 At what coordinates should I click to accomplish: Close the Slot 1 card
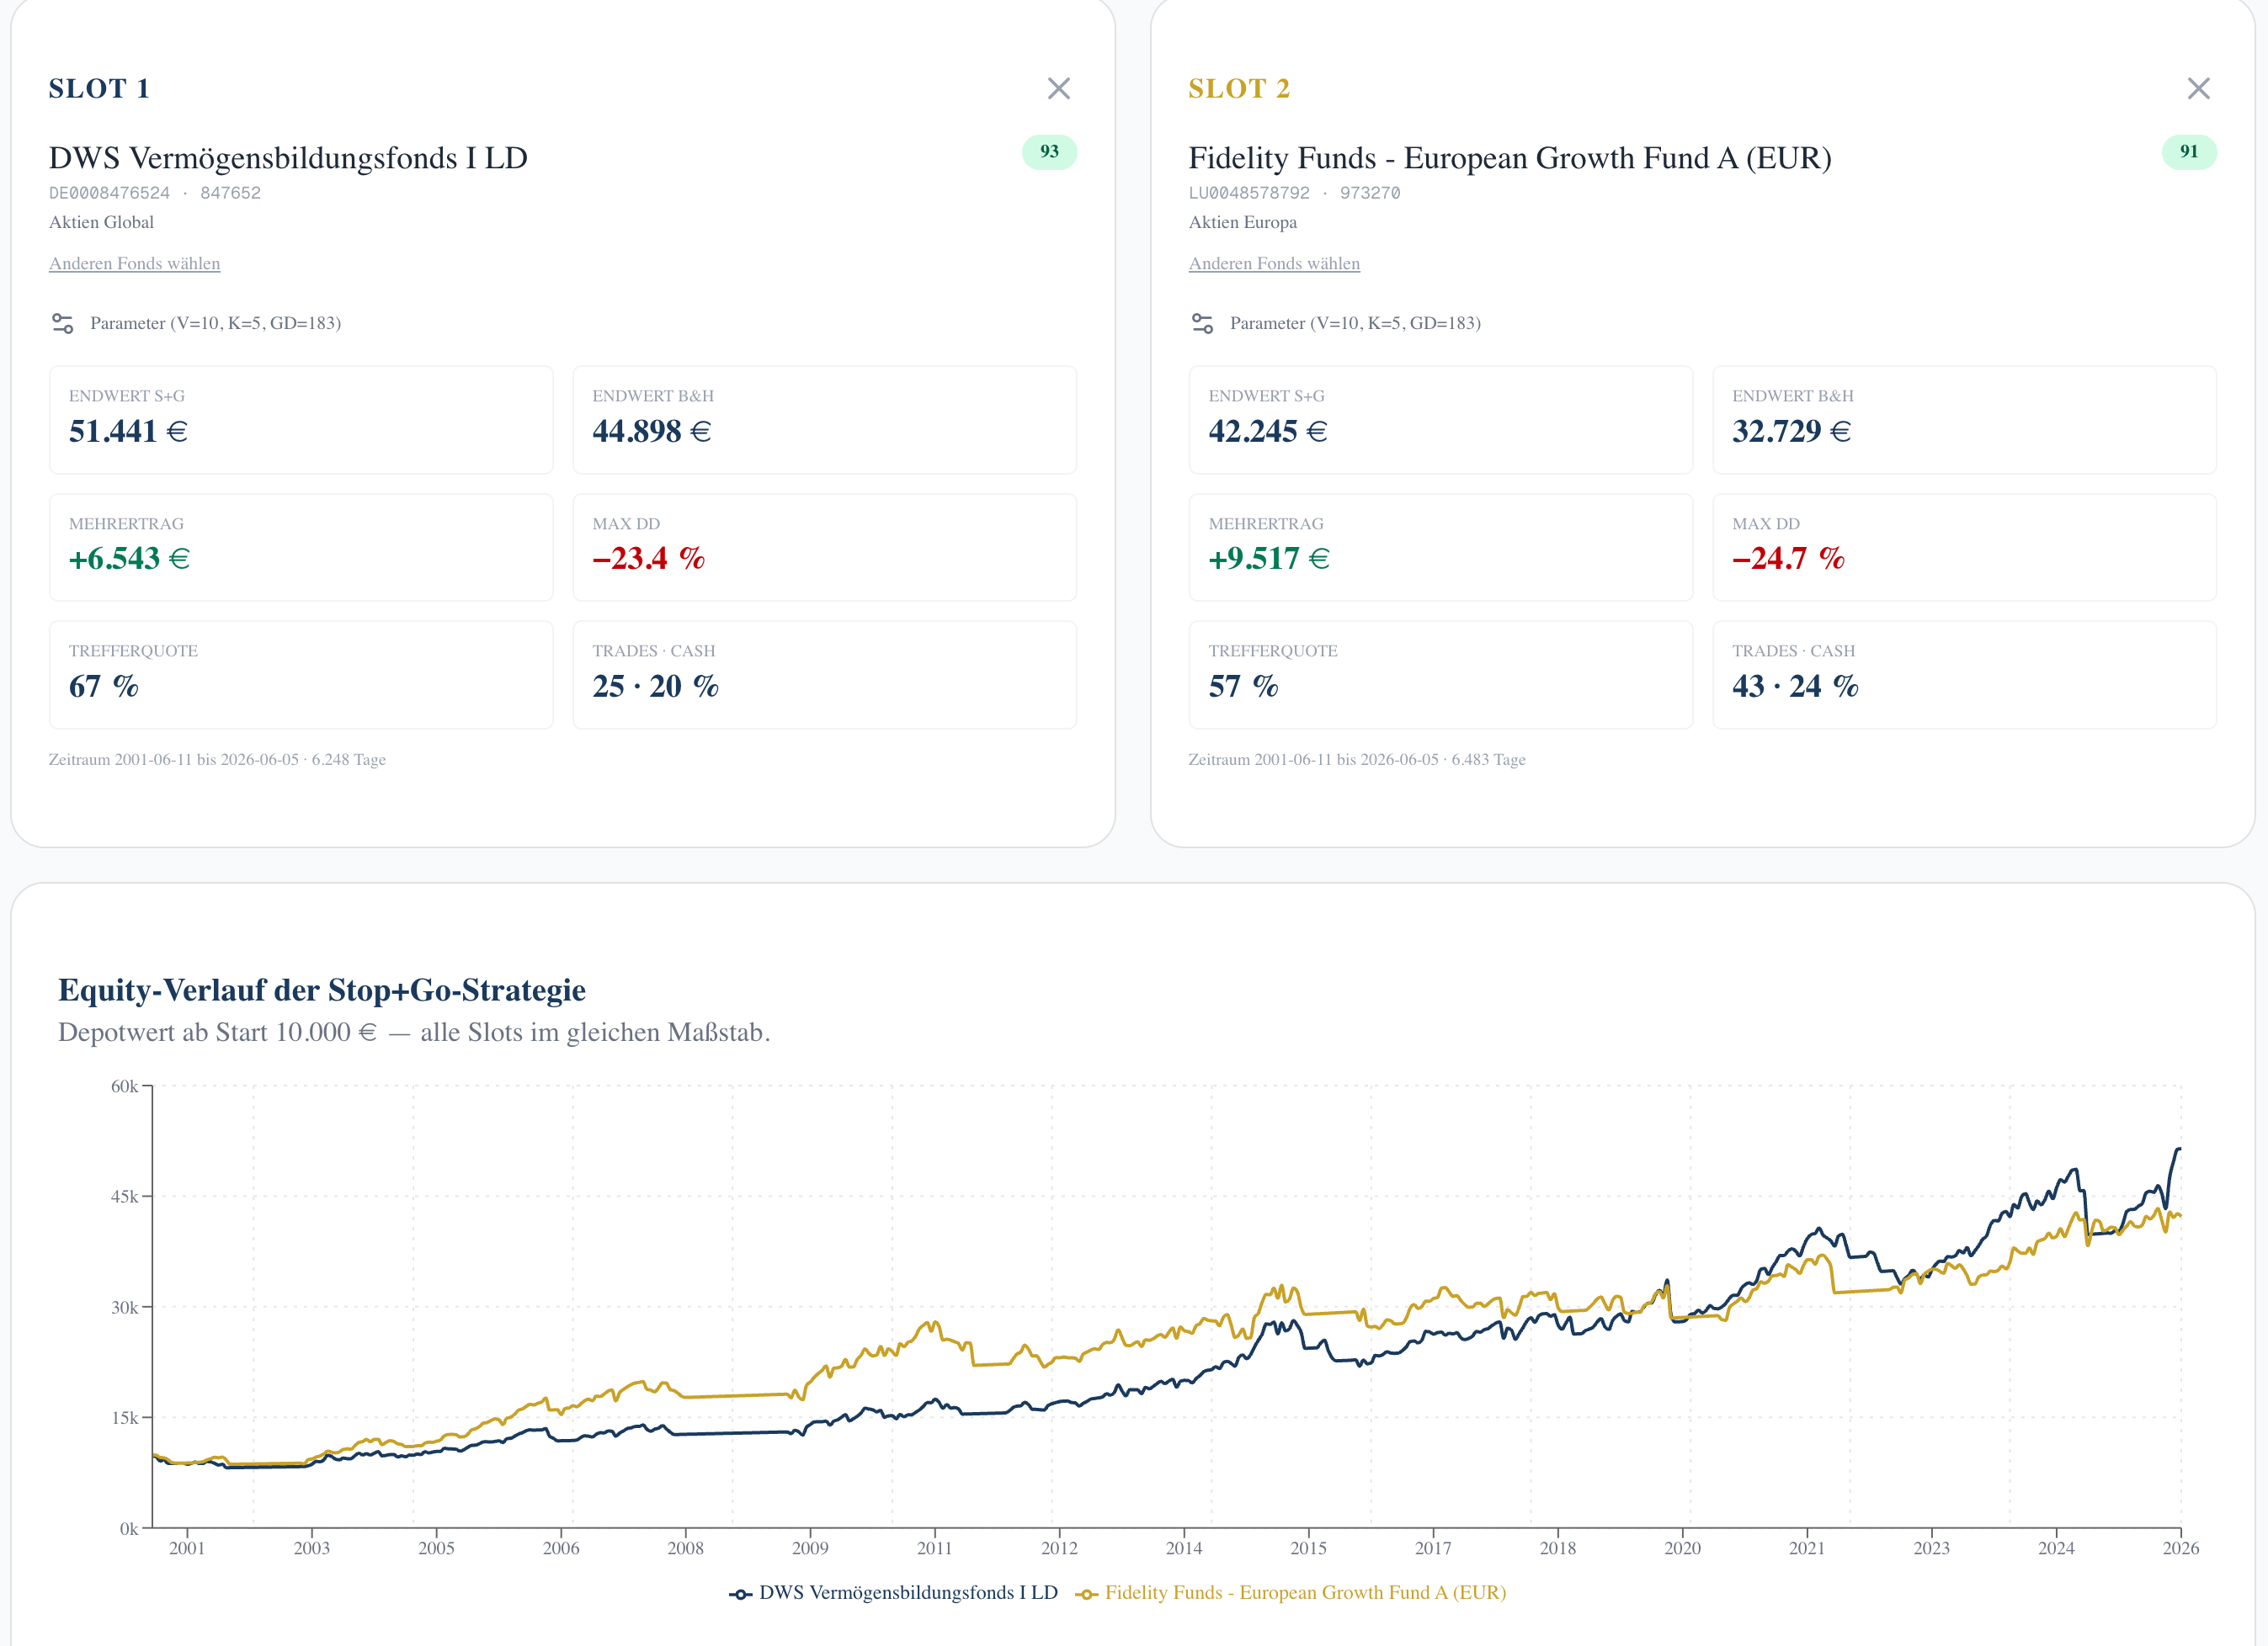point(1059,89)
